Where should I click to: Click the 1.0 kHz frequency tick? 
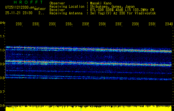(x=2, y=50)
